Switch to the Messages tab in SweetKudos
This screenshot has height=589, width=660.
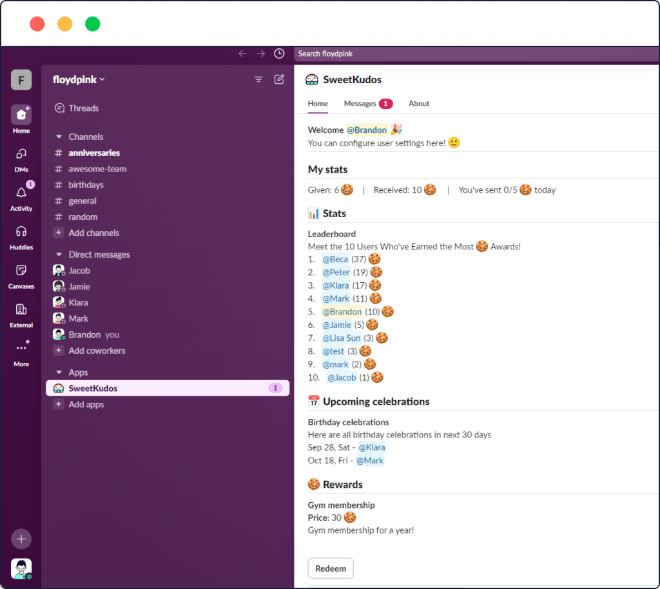360,103
